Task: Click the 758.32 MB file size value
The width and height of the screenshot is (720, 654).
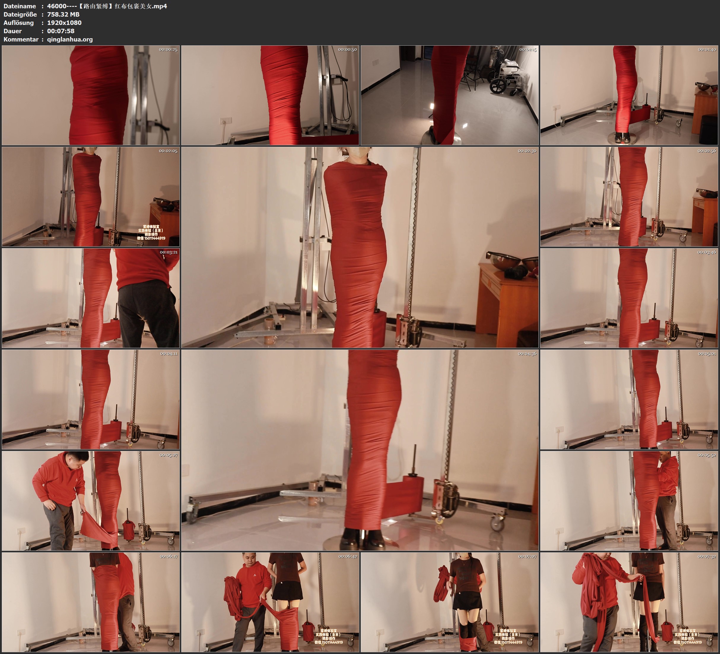Action: pyautogui.click(x=63, y=14)
